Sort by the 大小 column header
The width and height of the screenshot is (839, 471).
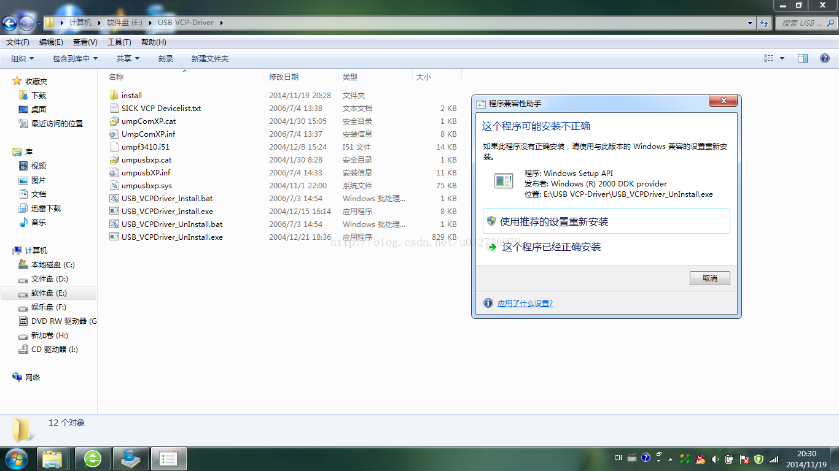point(424,77)
